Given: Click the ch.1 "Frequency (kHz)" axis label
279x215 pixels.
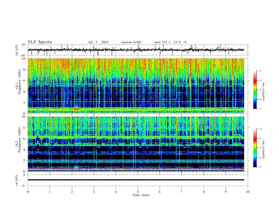Looking at the screenshot, I should pos(20,82).
